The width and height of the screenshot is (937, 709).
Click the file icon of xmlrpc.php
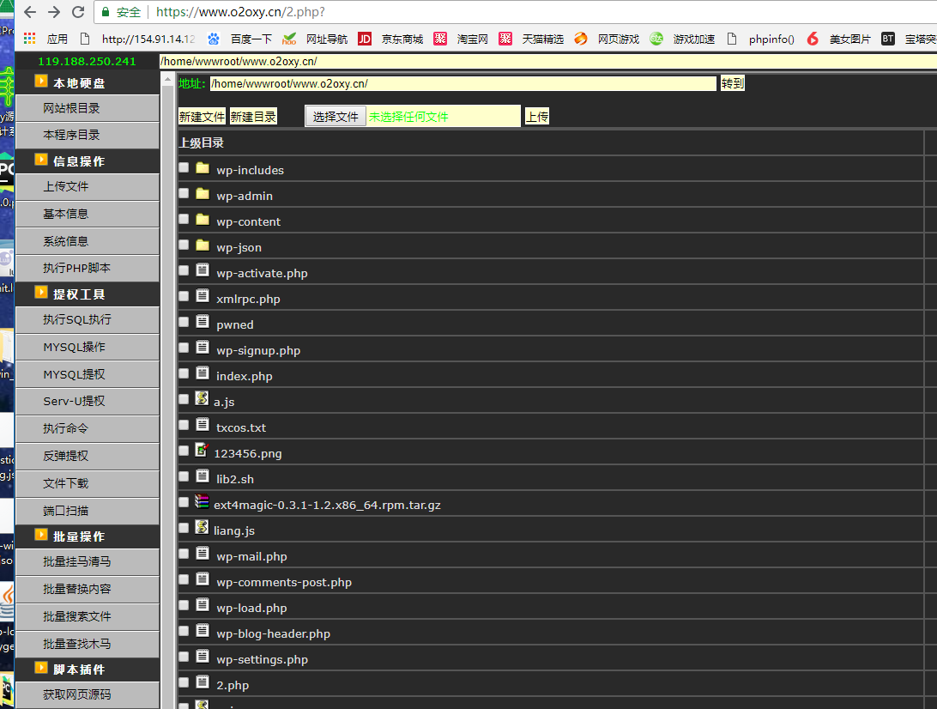pos(203,296)
